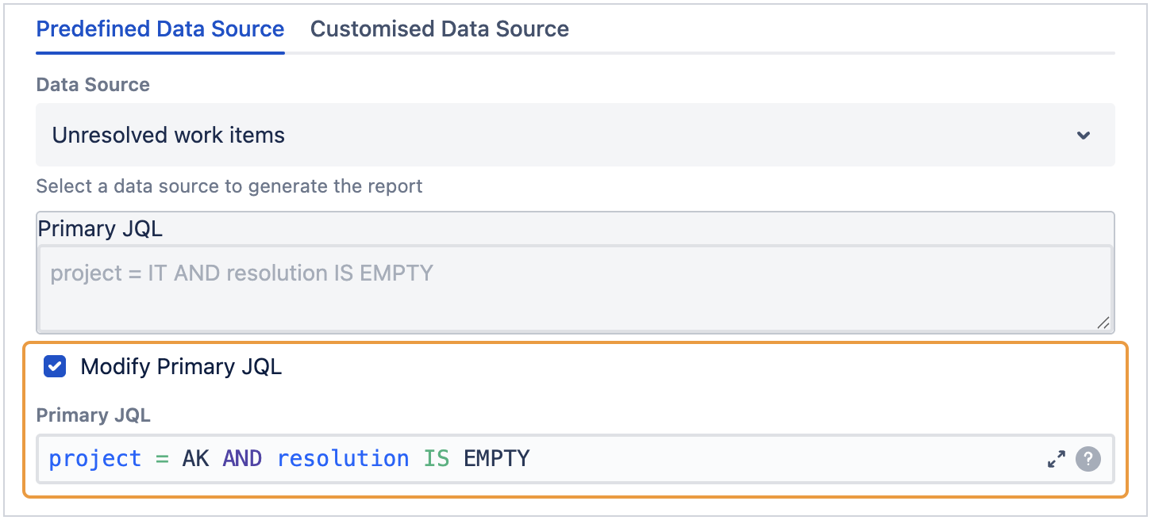The image size is (1151, 520).
Task: Click the chevron on the Data Source selector
Action: click(1083, 135)
